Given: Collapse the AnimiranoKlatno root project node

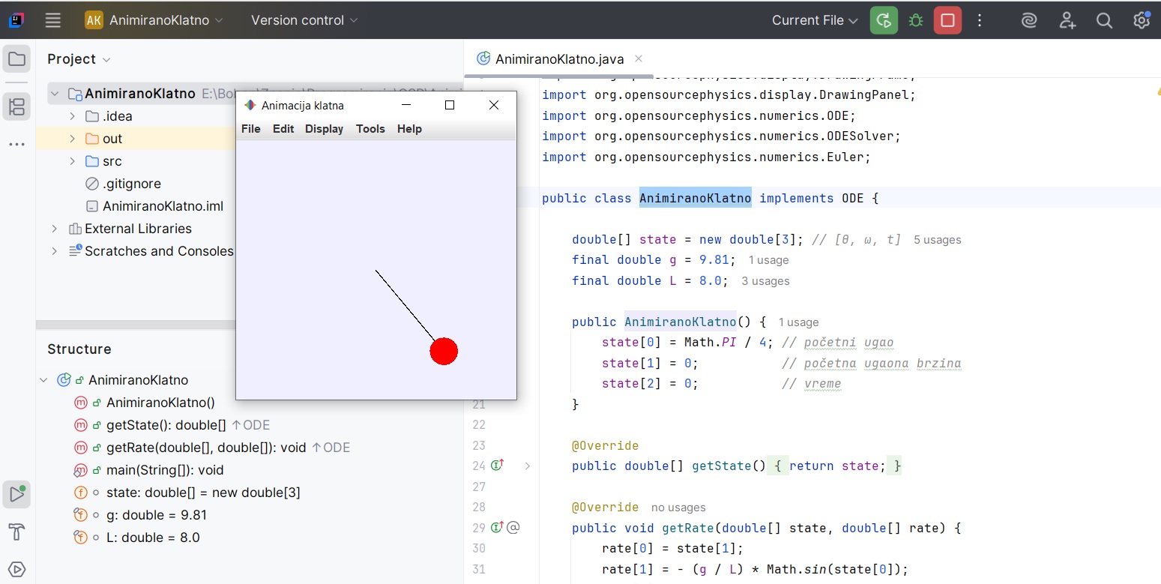Looking at the screenshot, I should [x=55, y=94].
